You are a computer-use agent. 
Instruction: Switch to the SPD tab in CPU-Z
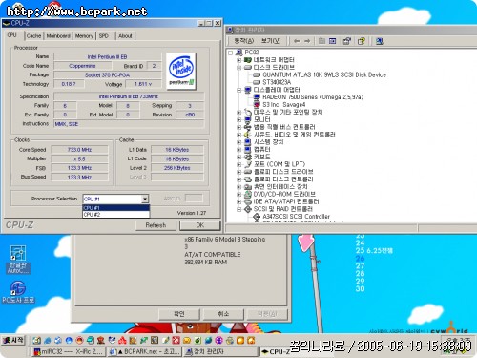click(x=104, y=36)
